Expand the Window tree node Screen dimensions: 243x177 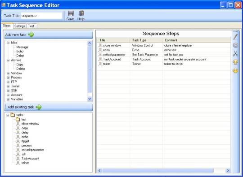(8, 73)
